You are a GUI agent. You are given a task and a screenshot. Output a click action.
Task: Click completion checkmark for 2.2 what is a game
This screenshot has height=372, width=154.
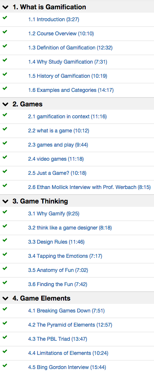click(5, 129)
